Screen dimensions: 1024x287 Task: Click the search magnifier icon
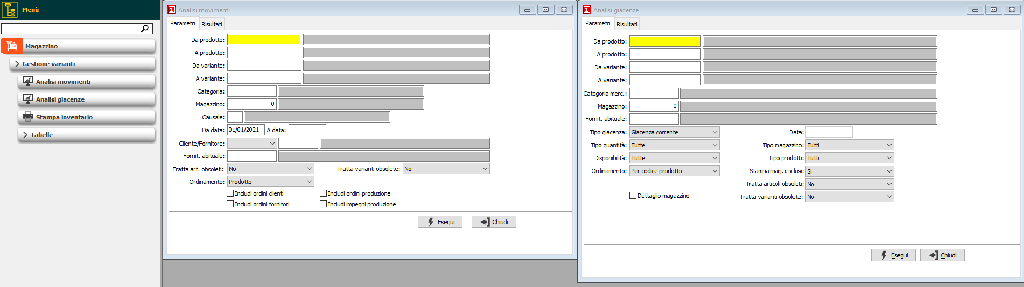tap(145, 28)
